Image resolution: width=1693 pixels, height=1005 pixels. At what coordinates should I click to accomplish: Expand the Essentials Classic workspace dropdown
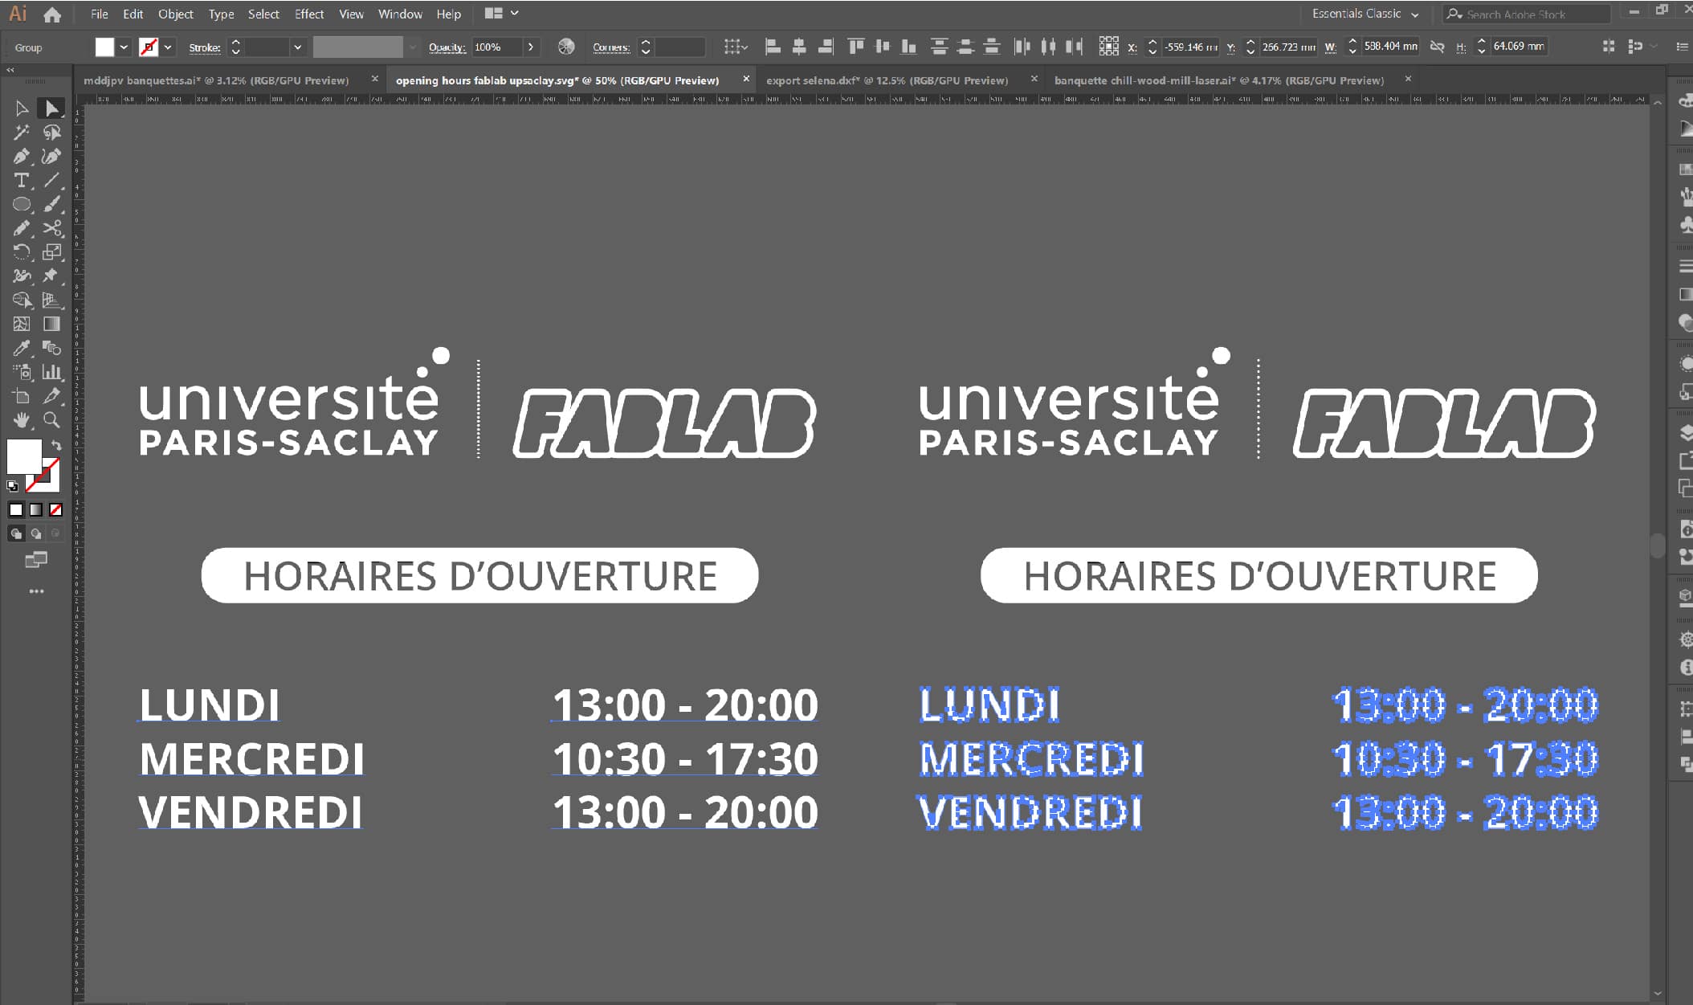tap(1414, 14)
